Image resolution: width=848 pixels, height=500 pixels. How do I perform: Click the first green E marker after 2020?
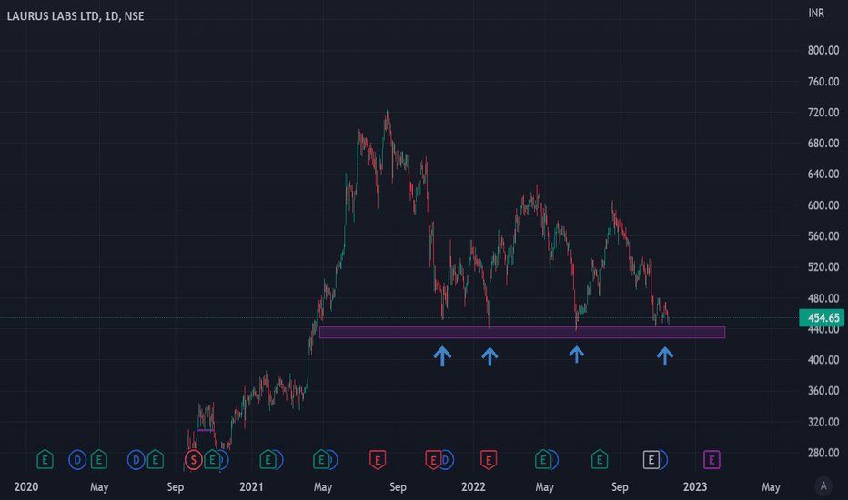[45, 460]
